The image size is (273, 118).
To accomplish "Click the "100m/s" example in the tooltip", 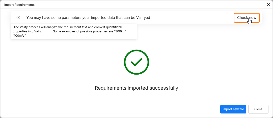I will coord(19,36).
